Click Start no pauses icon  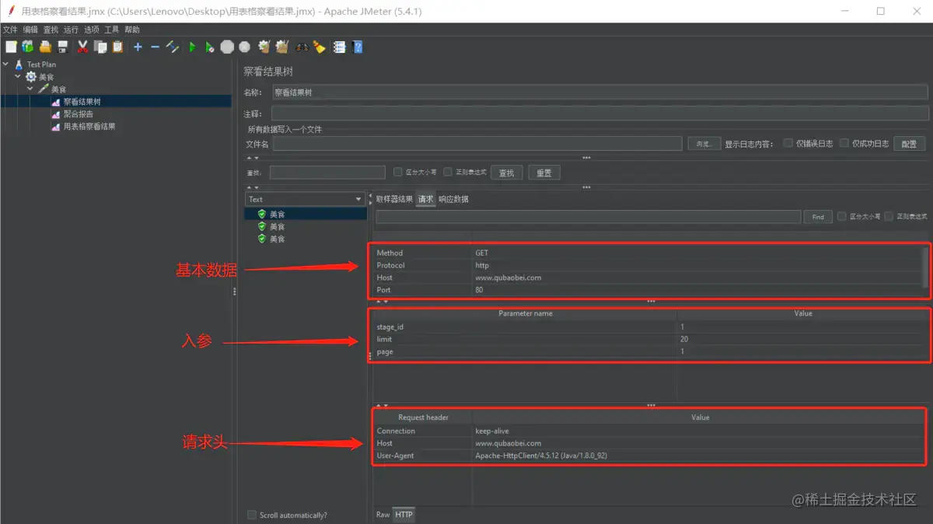click(209, 47)
